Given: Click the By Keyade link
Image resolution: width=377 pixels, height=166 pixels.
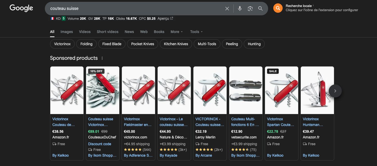Looking at the screenshot, I should tap(169, 155).
